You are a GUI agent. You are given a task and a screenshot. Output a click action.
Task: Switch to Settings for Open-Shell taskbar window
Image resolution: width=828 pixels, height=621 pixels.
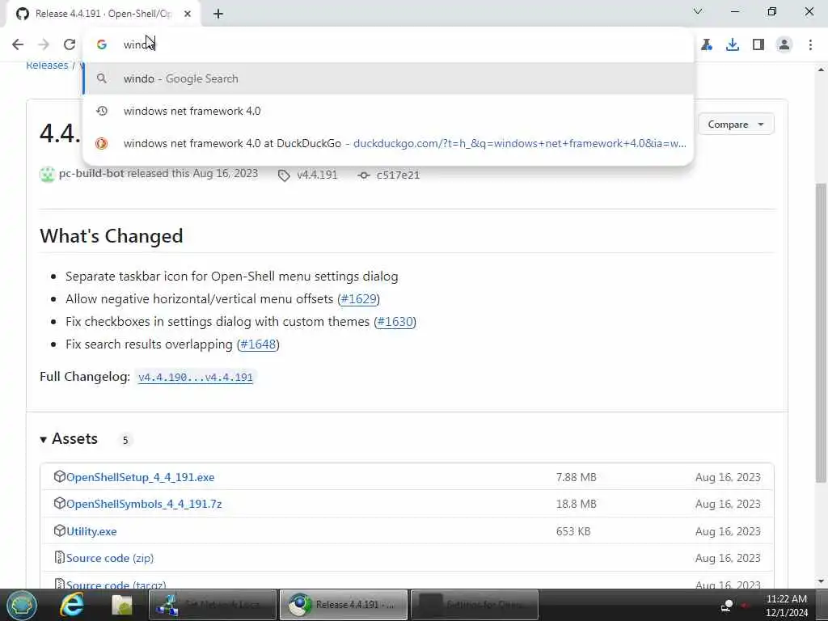[474, 605]
